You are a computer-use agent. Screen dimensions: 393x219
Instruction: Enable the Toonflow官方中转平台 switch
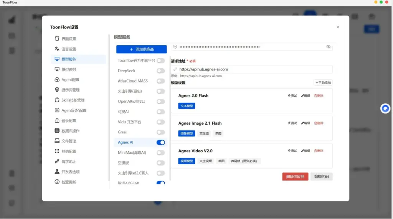161,61
